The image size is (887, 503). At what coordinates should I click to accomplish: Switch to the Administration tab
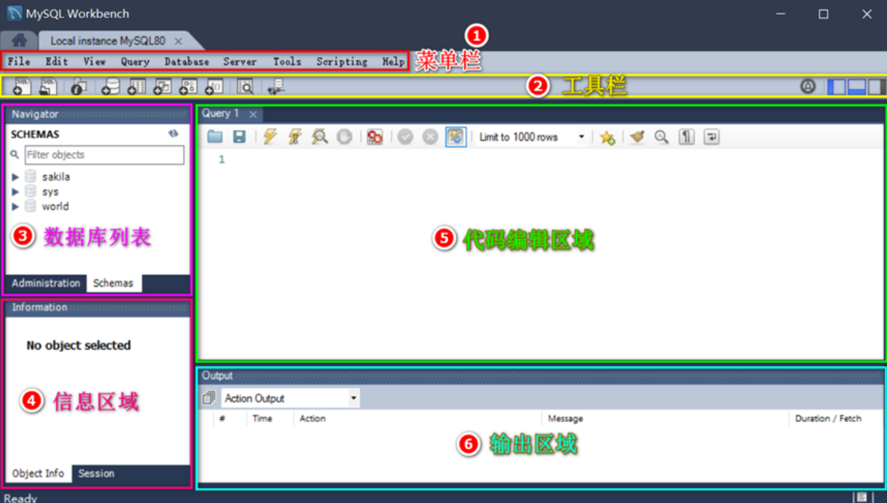tap(46, 283)
